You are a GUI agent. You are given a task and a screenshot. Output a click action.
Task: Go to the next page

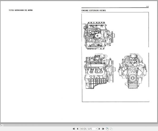tap(99, 129)
